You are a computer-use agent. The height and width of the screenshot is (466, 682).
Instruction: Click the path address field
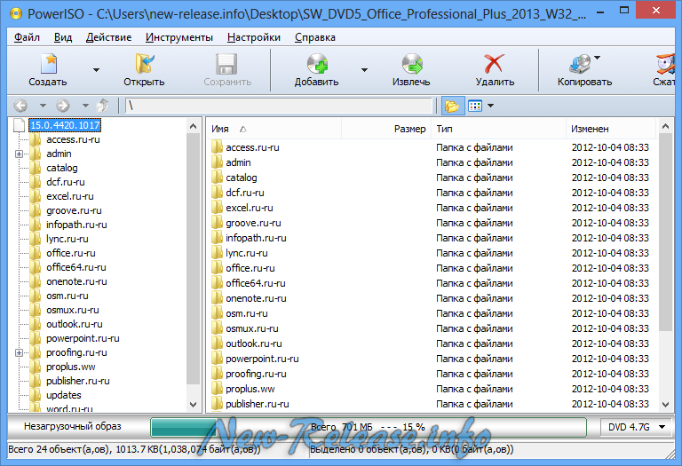click(x=279, y=106)
